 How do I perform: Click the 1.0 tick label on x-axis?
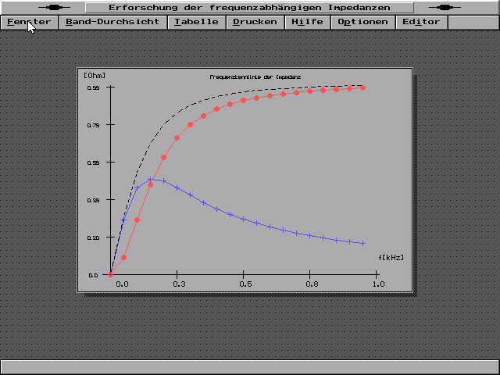click(x=379, y=284)
